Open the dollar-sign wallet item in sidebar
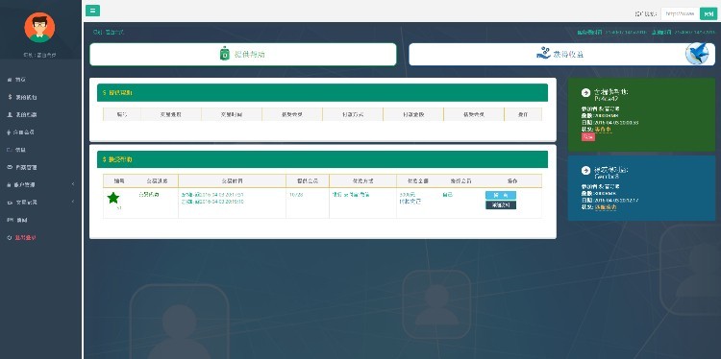The width and height of the screenshot is (721, 359). 22,97
